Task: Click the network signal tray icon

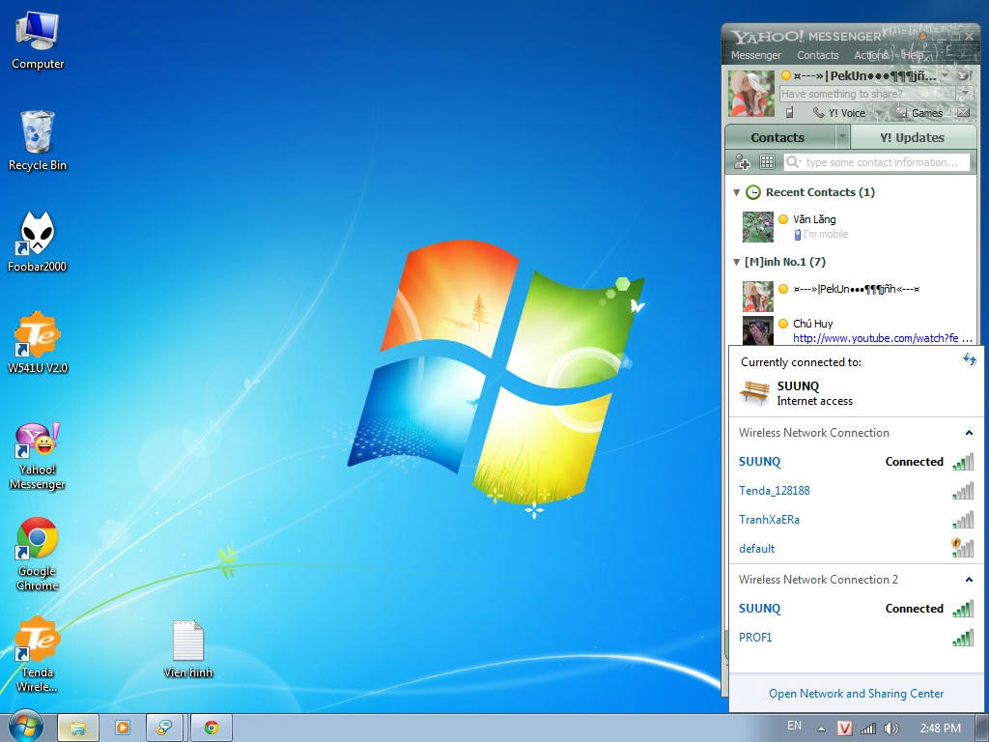Action: (x=868, y=728)
